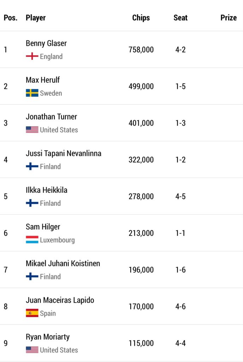This screenshot has height=362, width=243.
Task: Select the Sam Hilger player name
Action: point(43,227)
